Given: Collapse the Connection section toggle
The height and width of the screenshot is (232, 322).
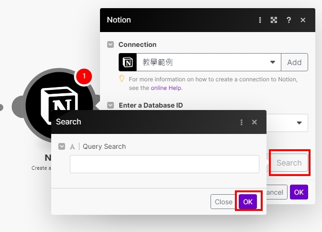Looking at the screenshot, I should (111, 44).
